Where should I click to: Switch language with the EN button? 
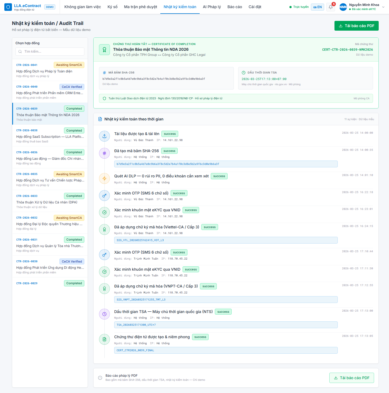[317, 7]
